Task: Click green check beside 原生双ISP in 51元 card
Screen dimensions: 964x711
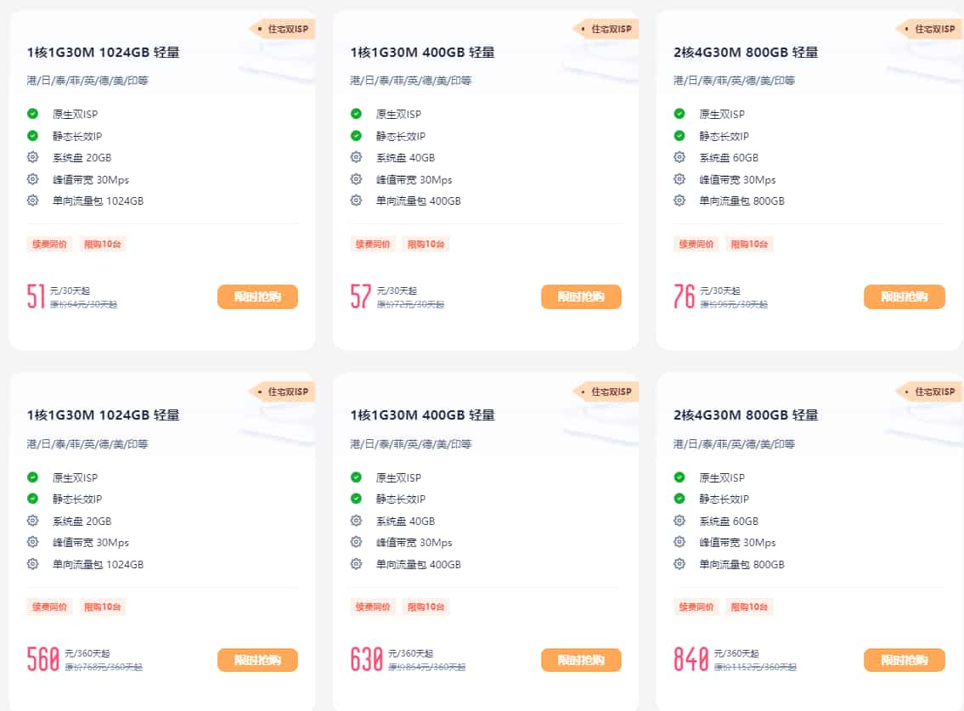Action: click(x=32, y=114)
